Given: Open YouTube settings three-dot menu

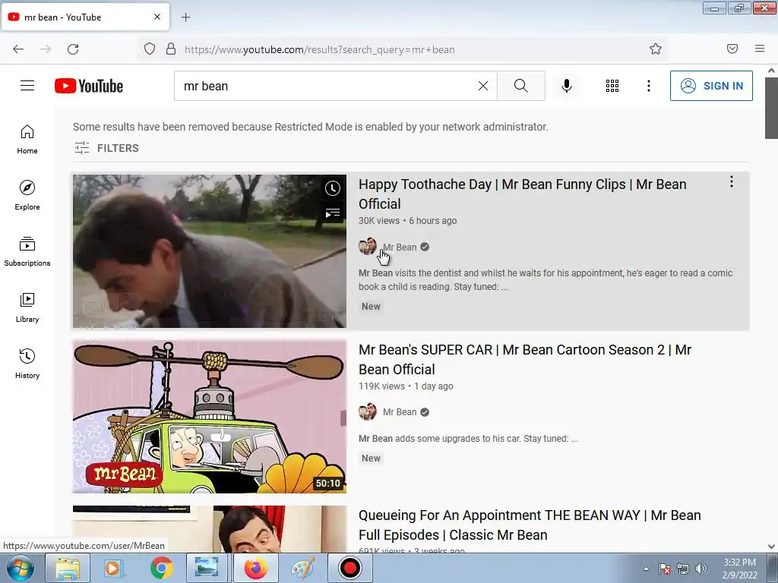Looking at the screenshot, I should click(x=649, y=86).
